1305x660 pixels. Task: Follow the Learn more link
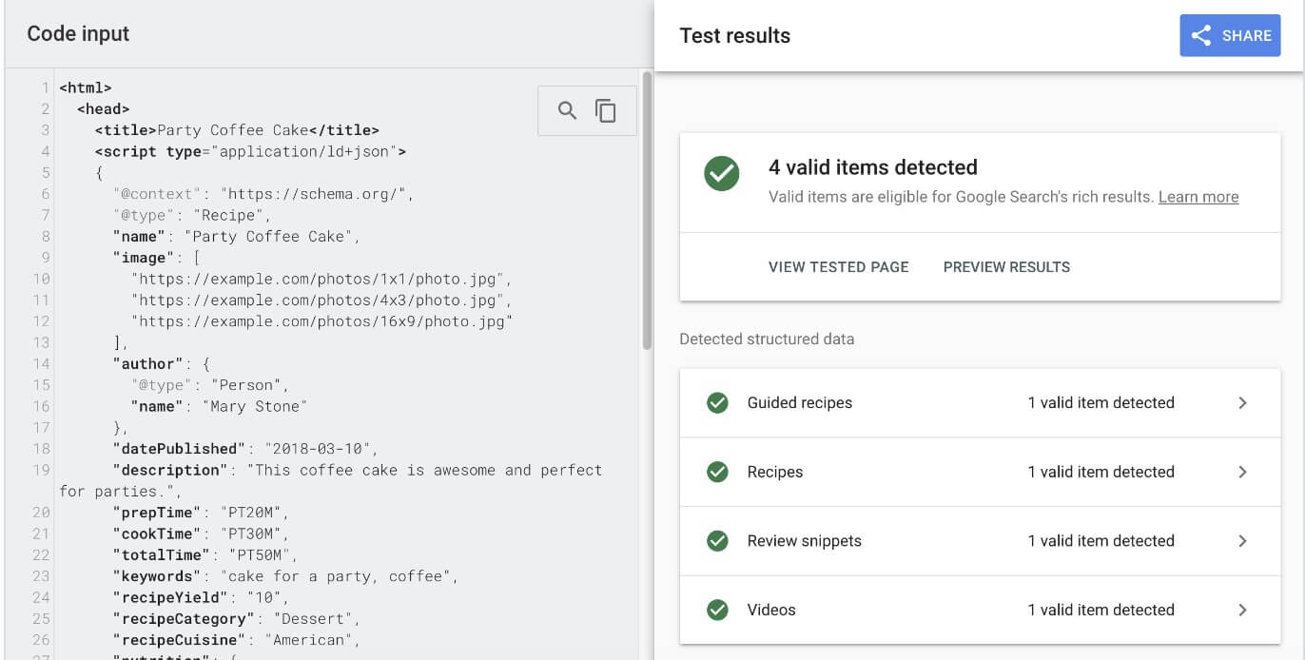pyautogui.click(x=1198, y=197)
